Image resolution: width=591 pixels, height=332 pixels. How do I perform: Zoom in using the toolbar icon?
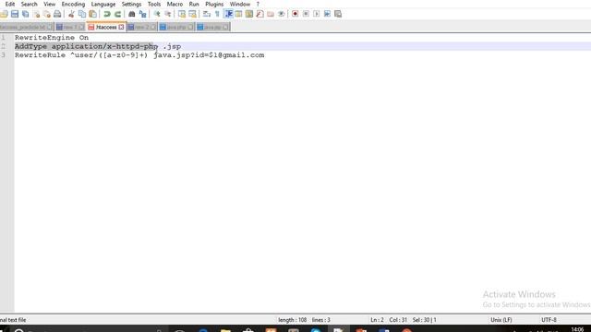pos(157,14)
